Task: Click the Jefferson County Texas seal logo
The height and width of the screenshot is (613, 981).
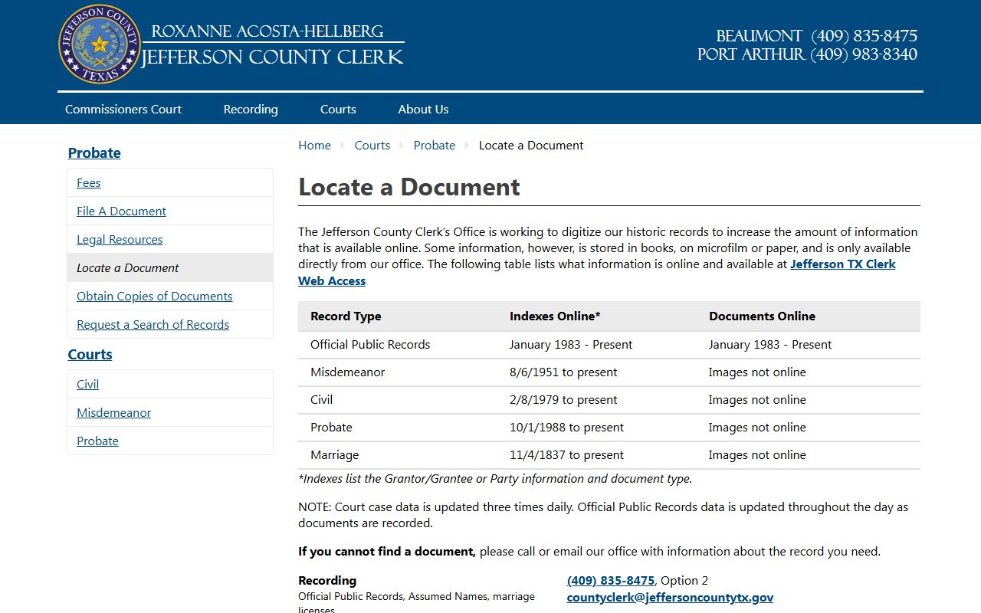Action: (100, 44)
